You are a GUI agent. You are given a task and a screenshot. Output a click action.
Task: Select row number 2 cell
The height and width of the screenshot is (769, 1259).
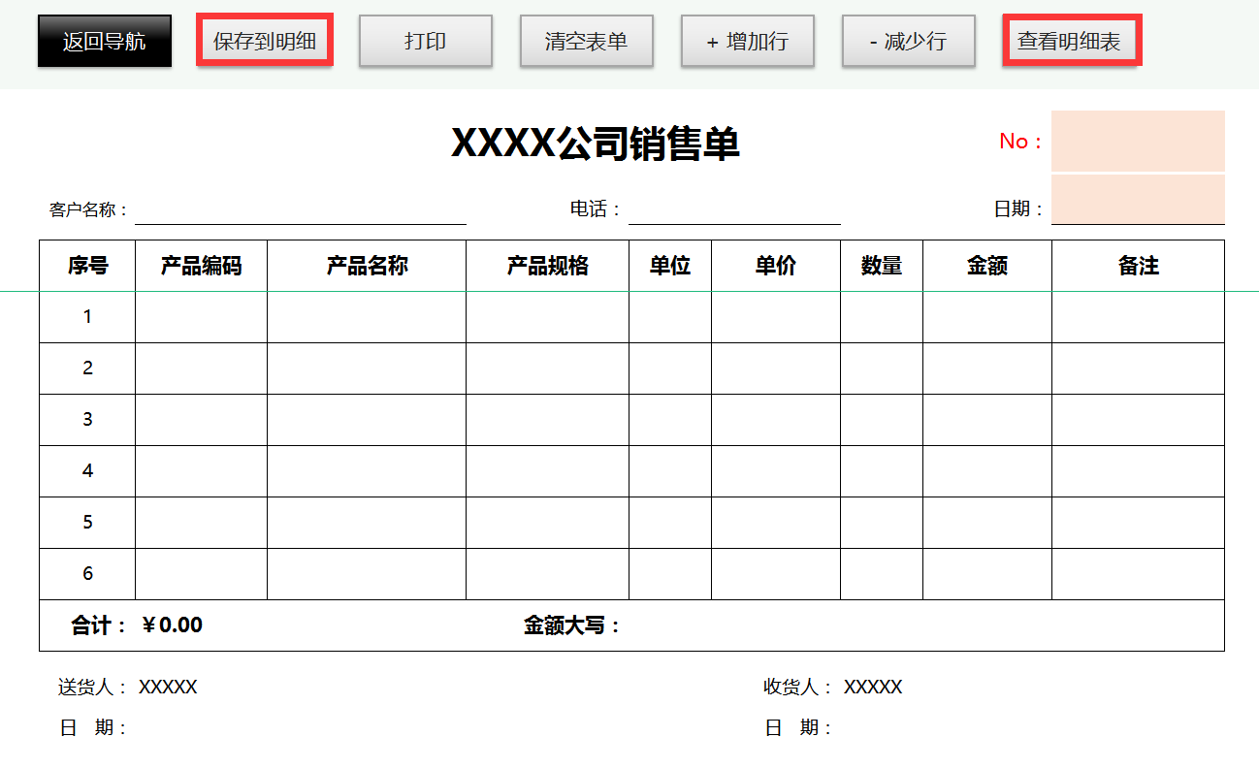(87, 368)
